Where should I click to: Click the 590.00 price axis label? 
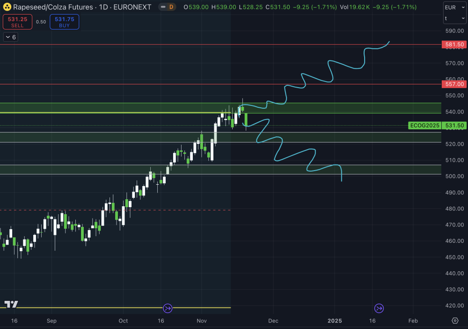[454, 31]
